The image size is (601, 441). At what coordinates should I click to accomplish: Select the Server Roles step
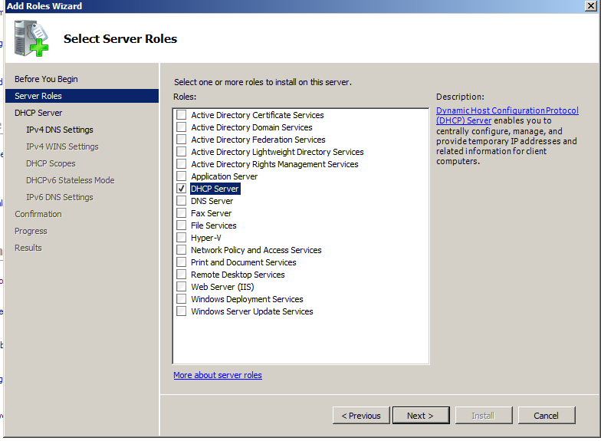tap(81, 96)
